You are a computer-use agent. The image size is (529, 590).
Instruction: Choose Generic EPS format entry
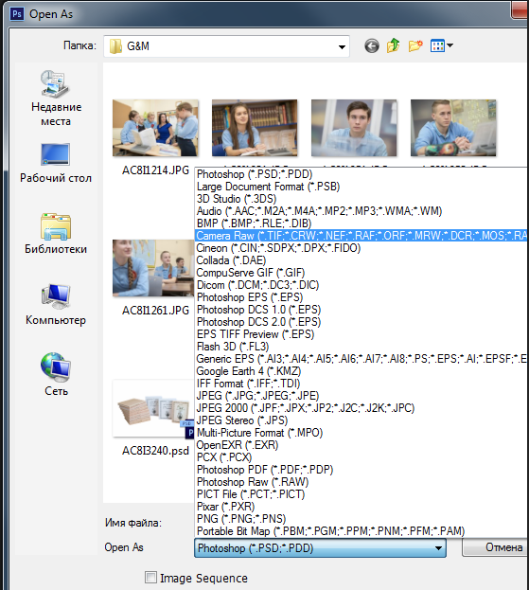pos(361,359)
